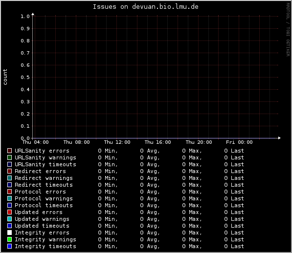Click the Updated errors legend label
The height and width of the screenshot is (253, 292).
point(39,212)
